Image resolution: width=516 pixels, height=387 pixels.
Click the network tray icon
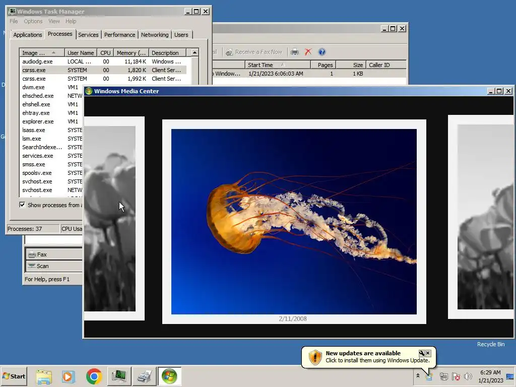click(443, 376)
